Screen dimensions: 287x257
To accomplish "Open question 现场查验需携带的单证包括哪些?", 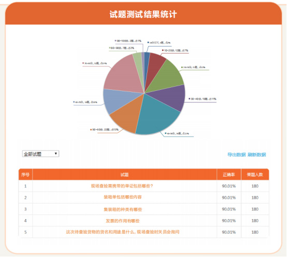I will (122, 186).
